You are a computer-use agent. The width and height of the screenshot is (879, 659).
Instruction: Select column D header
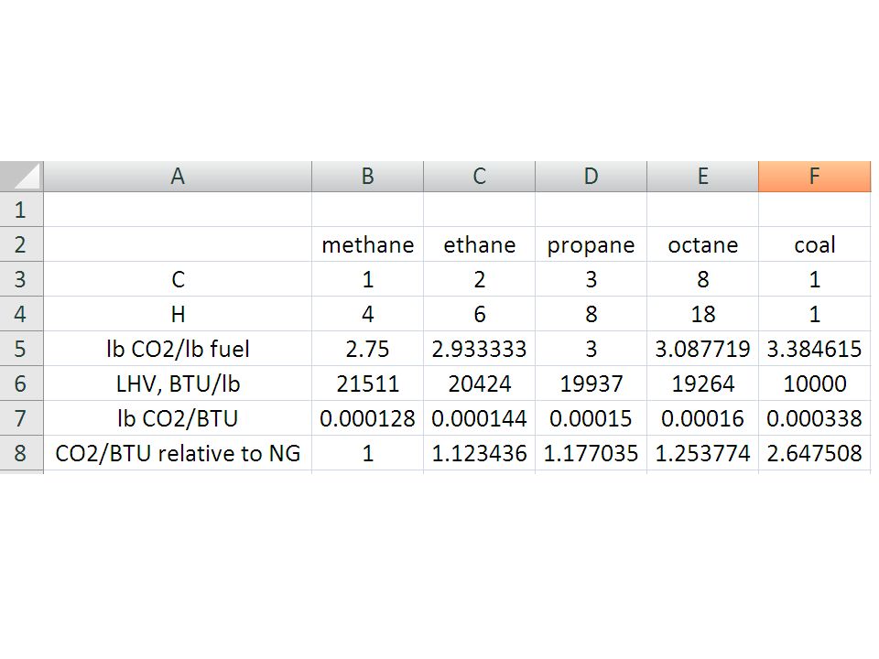(x=591, y=177)
